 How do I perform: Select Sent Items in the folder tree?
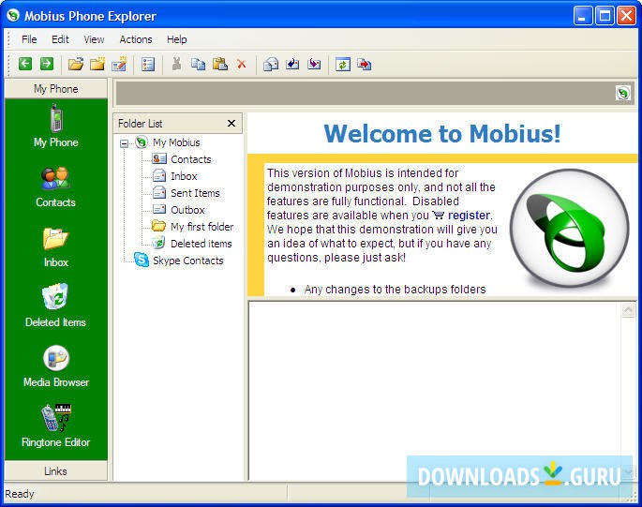pos(195,193)
